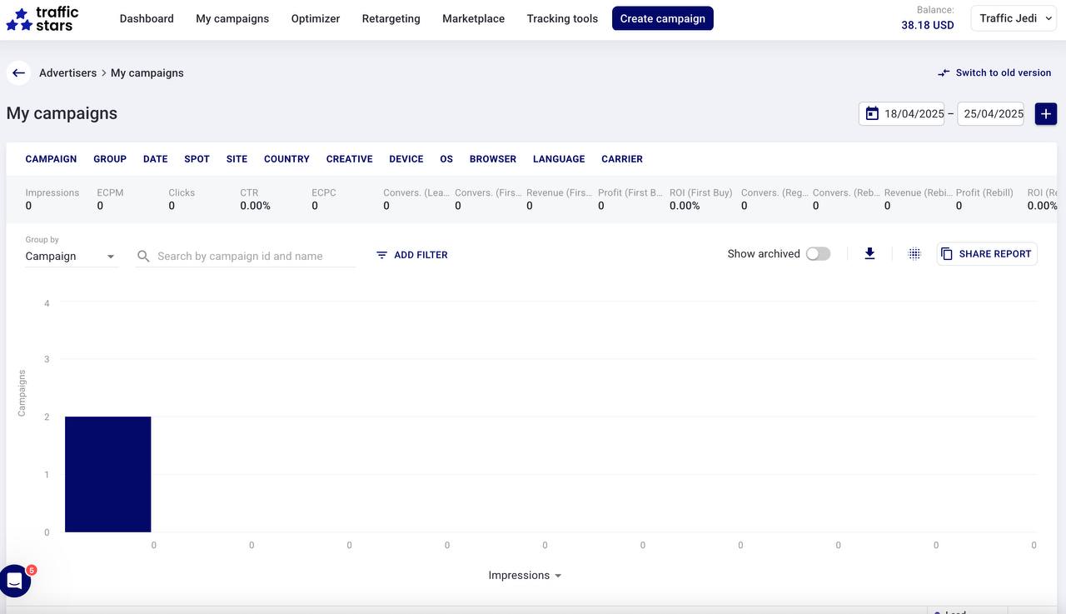This screenshot has width=1066, height=614.
Task: Click ADD FILTER button
Action: coord(412,255)
